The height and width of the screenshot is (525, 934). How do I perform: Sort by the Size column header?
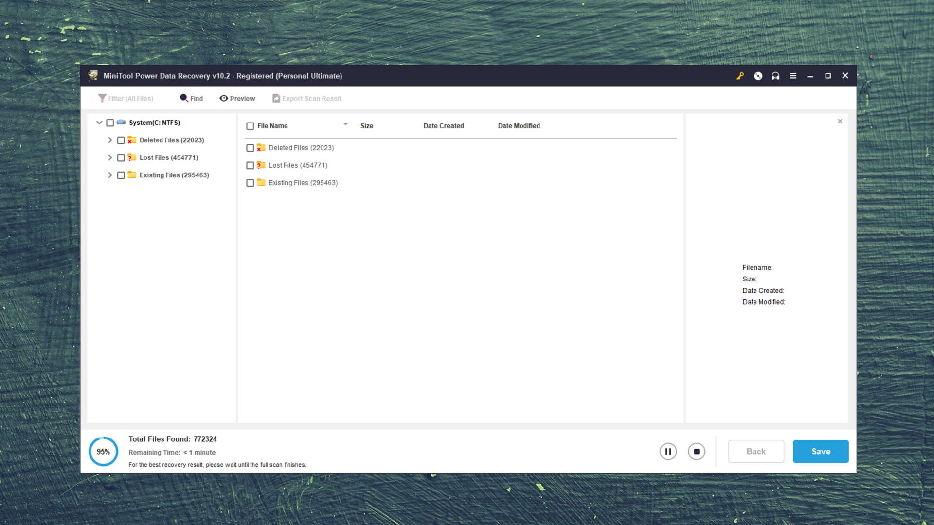367,126
